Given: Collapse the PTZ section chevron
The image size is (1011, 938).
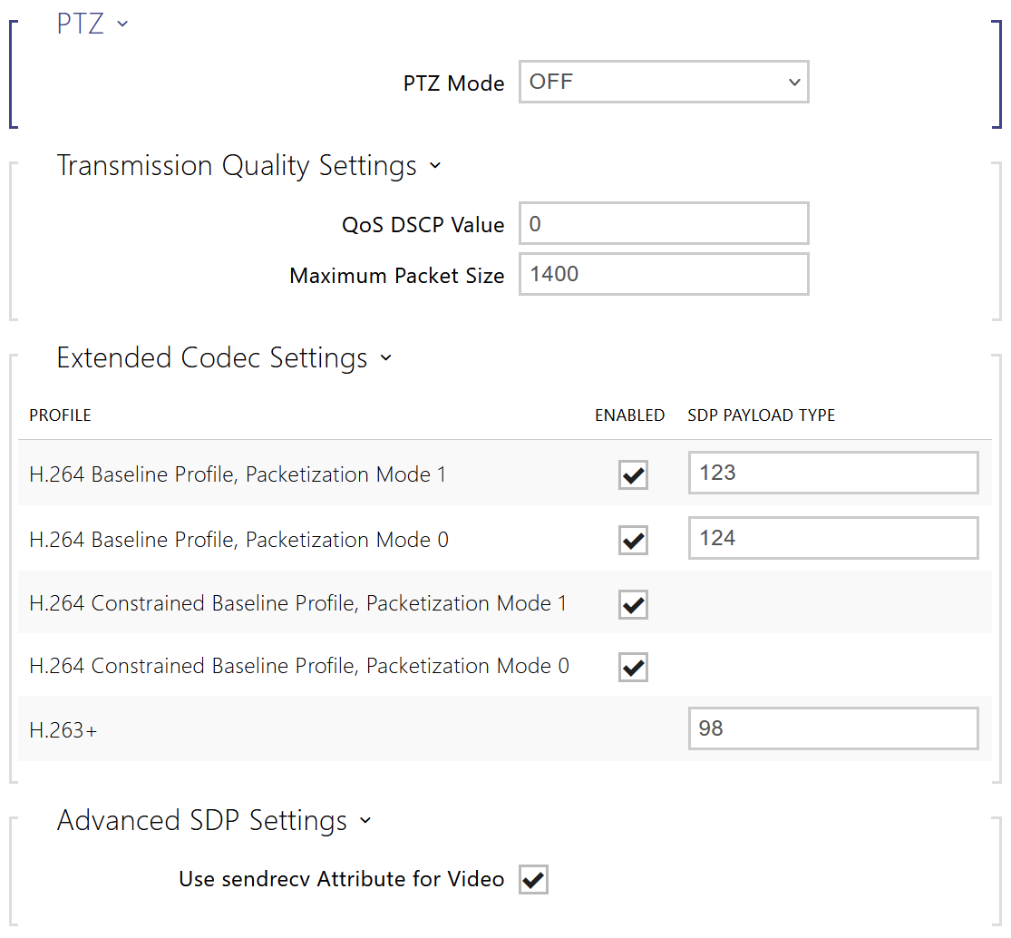Looking at the screenshot, I should 122,24.
